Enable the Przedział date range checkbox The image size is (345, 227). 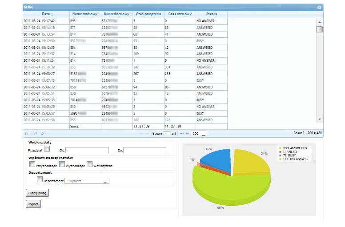click(x=47, y=149)
